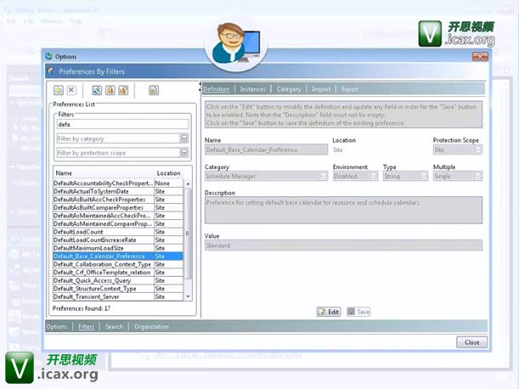Select Default_Quick_Access_Query row

tap(118, 281)
